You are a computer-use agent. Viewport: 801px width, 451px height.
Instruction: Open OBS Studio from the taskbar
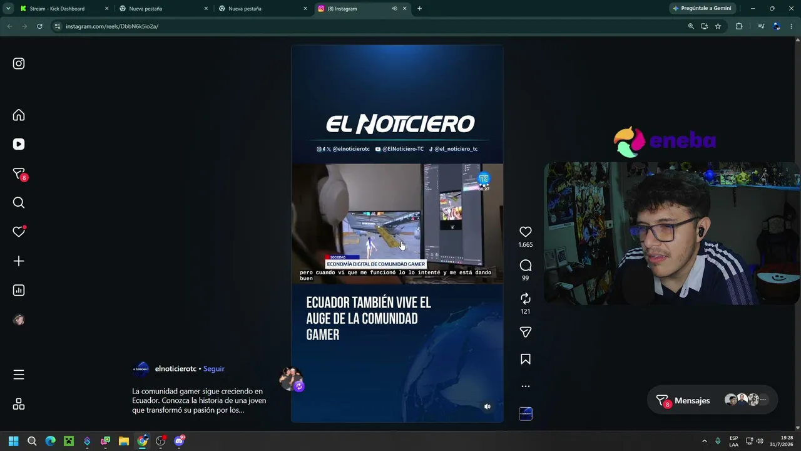coord(161,441)
